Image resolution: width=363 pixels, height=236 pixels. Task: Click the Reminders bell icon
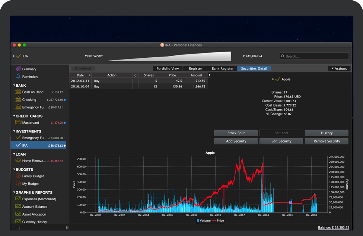click(x=18, y=77)
